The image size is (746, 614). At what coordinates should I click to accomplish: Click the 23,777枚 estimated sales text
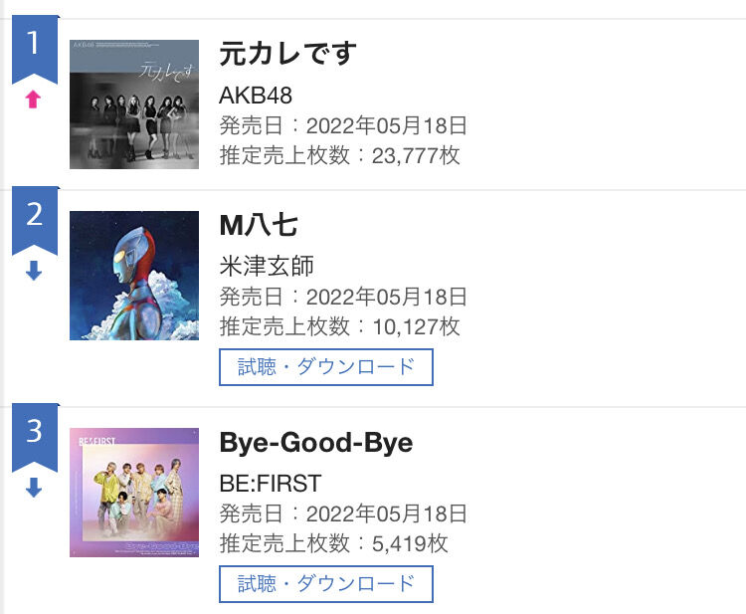[x=416, y=155]
